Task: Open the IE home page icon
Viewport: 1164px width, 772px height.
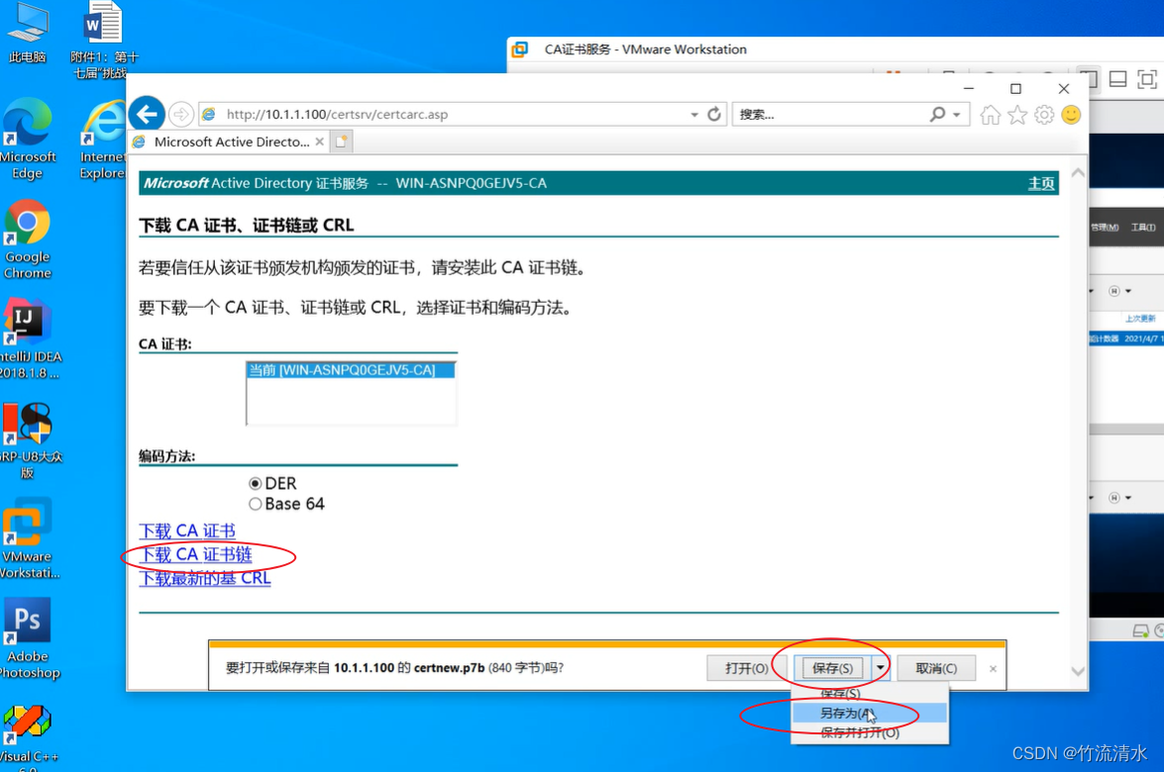Action: [991, 115]
